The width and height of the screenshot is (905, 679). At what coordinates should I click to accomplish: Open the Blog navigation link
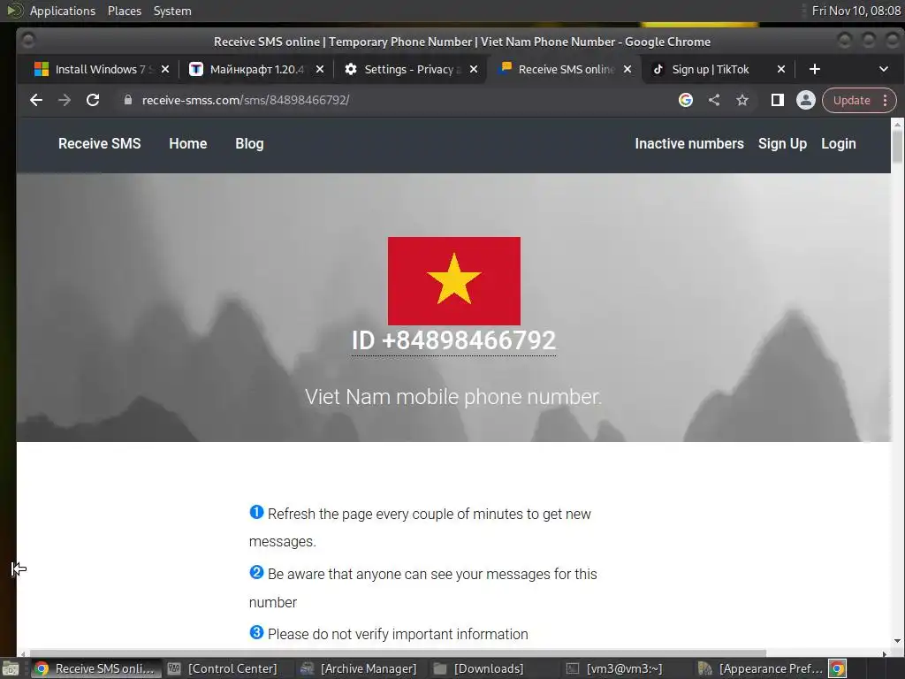[249, 144]
